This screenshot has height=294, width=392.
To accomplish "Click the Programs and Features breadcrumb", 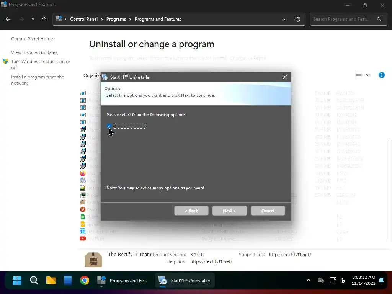I will 158,19.
